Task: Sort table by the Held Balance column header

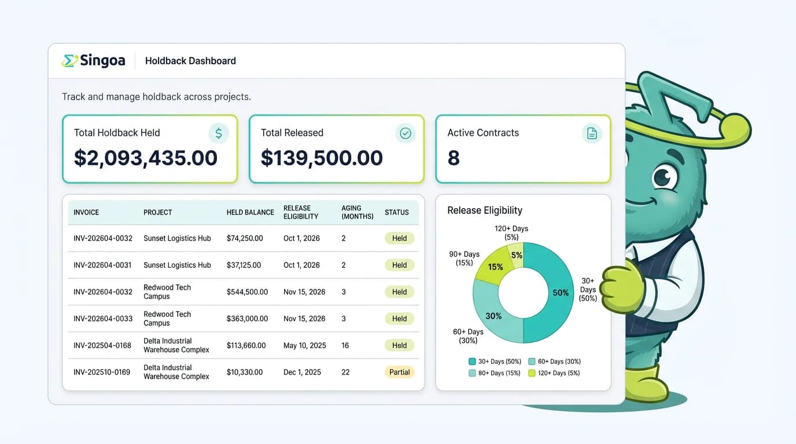Action: [250, 212]
